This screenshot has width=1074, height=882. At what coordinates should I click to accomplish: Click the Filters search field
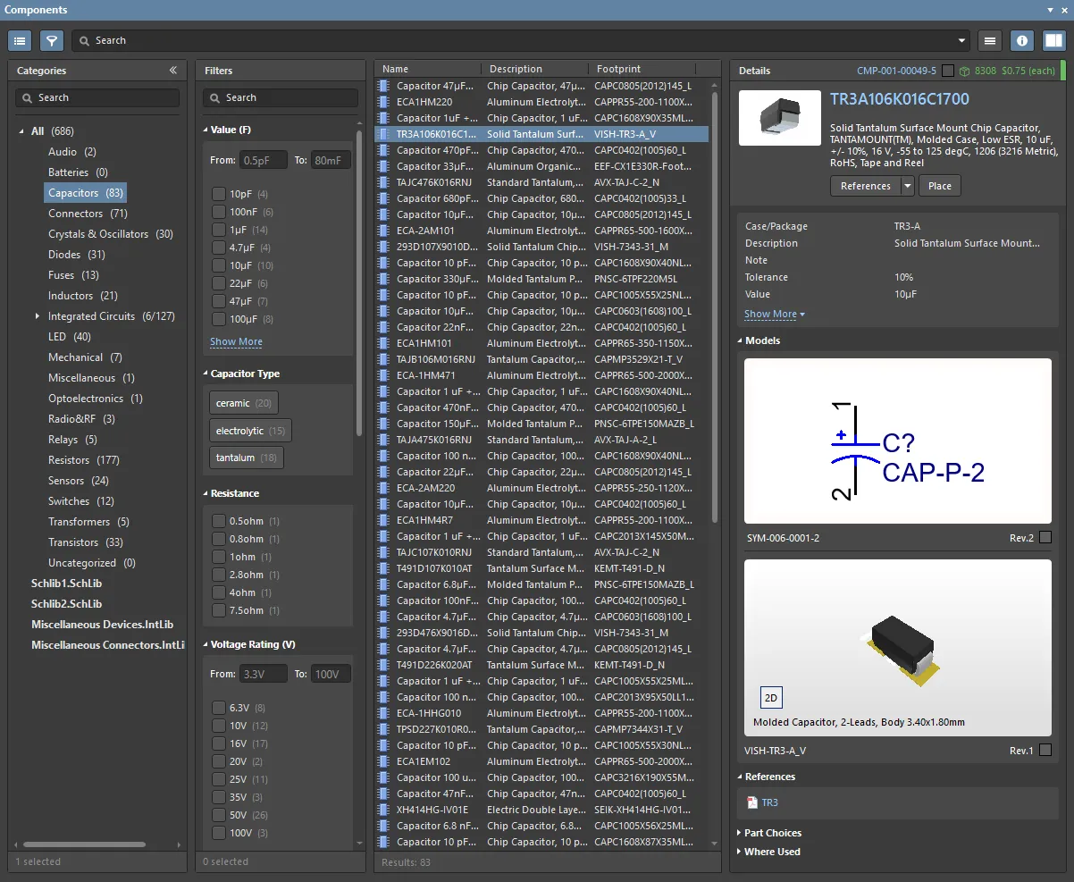[281, 97]
